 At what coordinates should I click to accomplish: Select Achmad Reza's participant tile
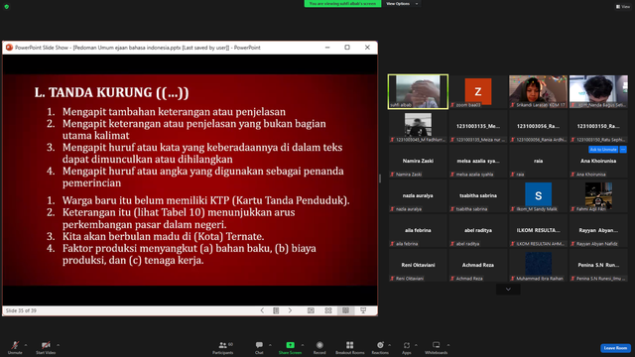pyautogui.click(x=478, y=266)
